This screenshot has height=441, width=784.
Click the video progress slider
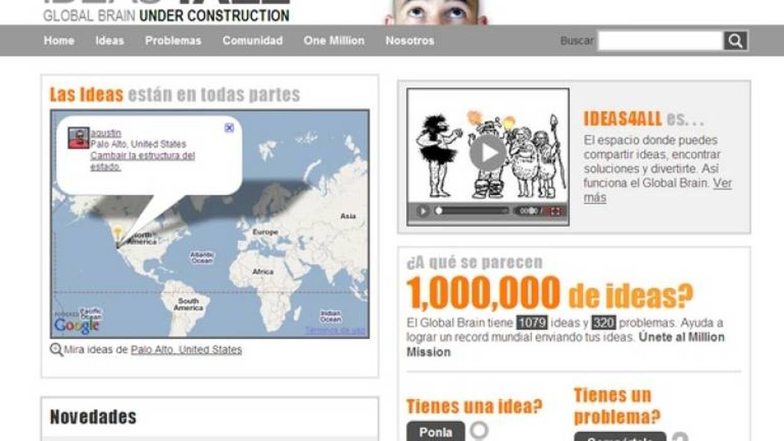tap(472, 211)
